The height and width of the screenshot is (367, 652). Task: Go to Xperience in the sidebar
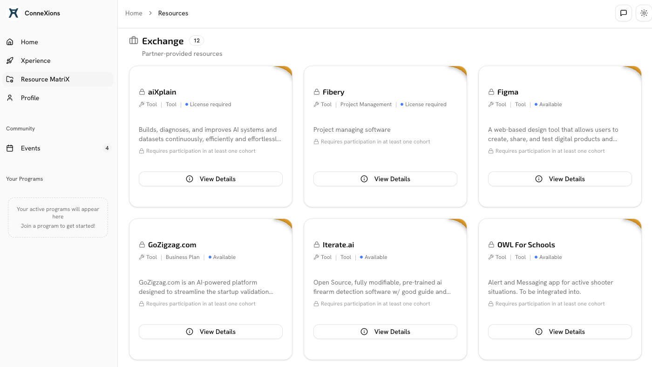click(58, 61)
